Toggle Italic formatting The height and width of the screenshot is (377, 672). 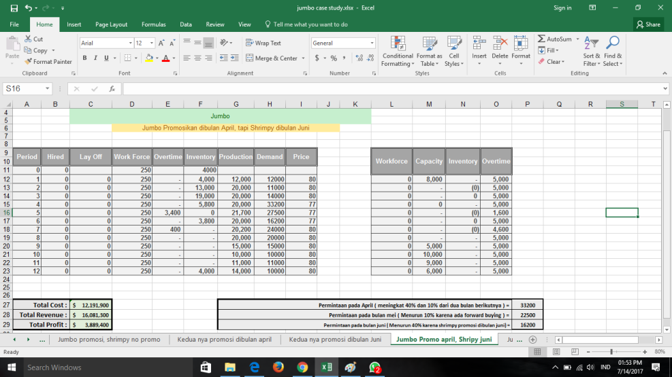coord(95,58)
